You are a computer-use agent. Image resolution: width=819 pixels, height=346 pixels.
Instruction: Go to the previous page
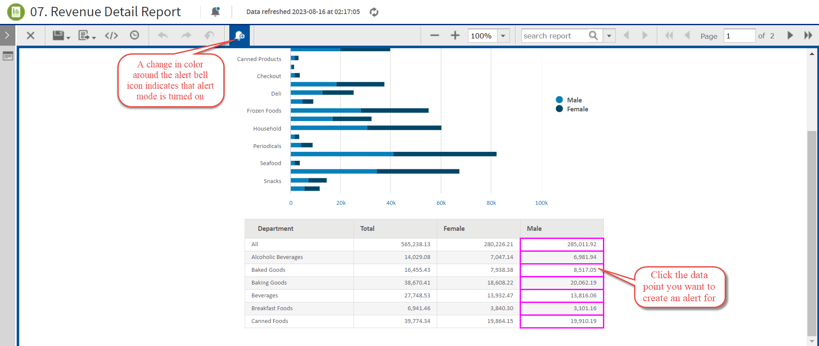687,35
